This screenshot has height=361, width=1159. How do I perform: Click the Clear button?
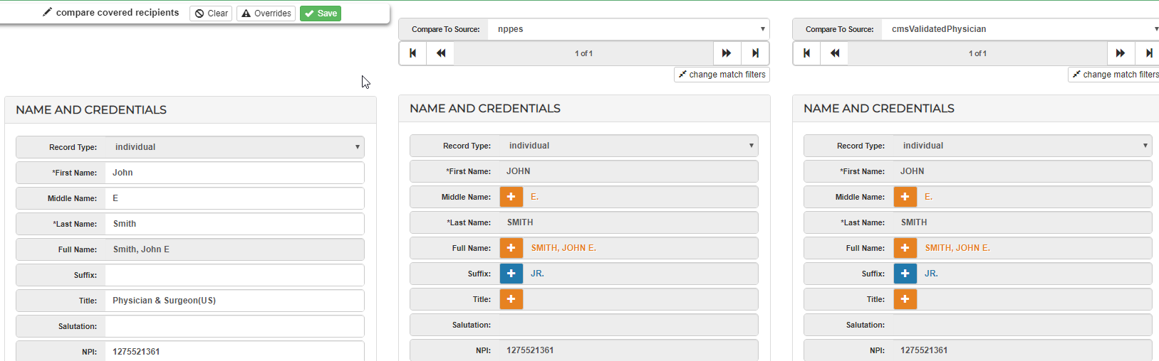211,14
